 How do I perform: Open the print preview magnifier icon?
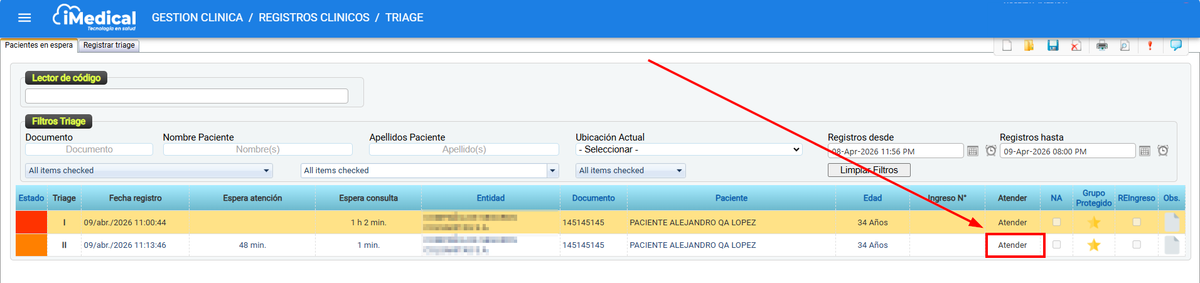click(x=1125, y=45)
